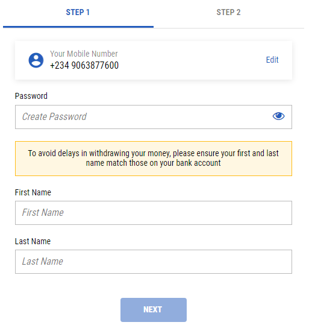
Task: Click the 'name match those' warning line
Action: tap(153, 163)
